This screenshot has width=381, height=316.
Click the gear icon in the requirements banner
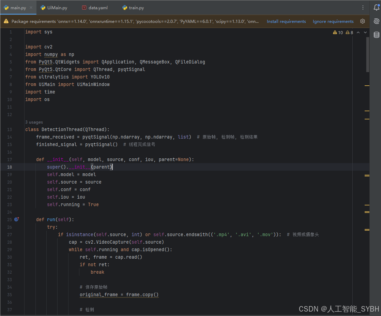[x=363, y=21]
